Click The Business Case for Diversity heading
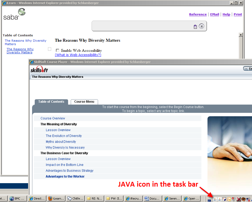252x202 pixels. click(x=64, y=153)
